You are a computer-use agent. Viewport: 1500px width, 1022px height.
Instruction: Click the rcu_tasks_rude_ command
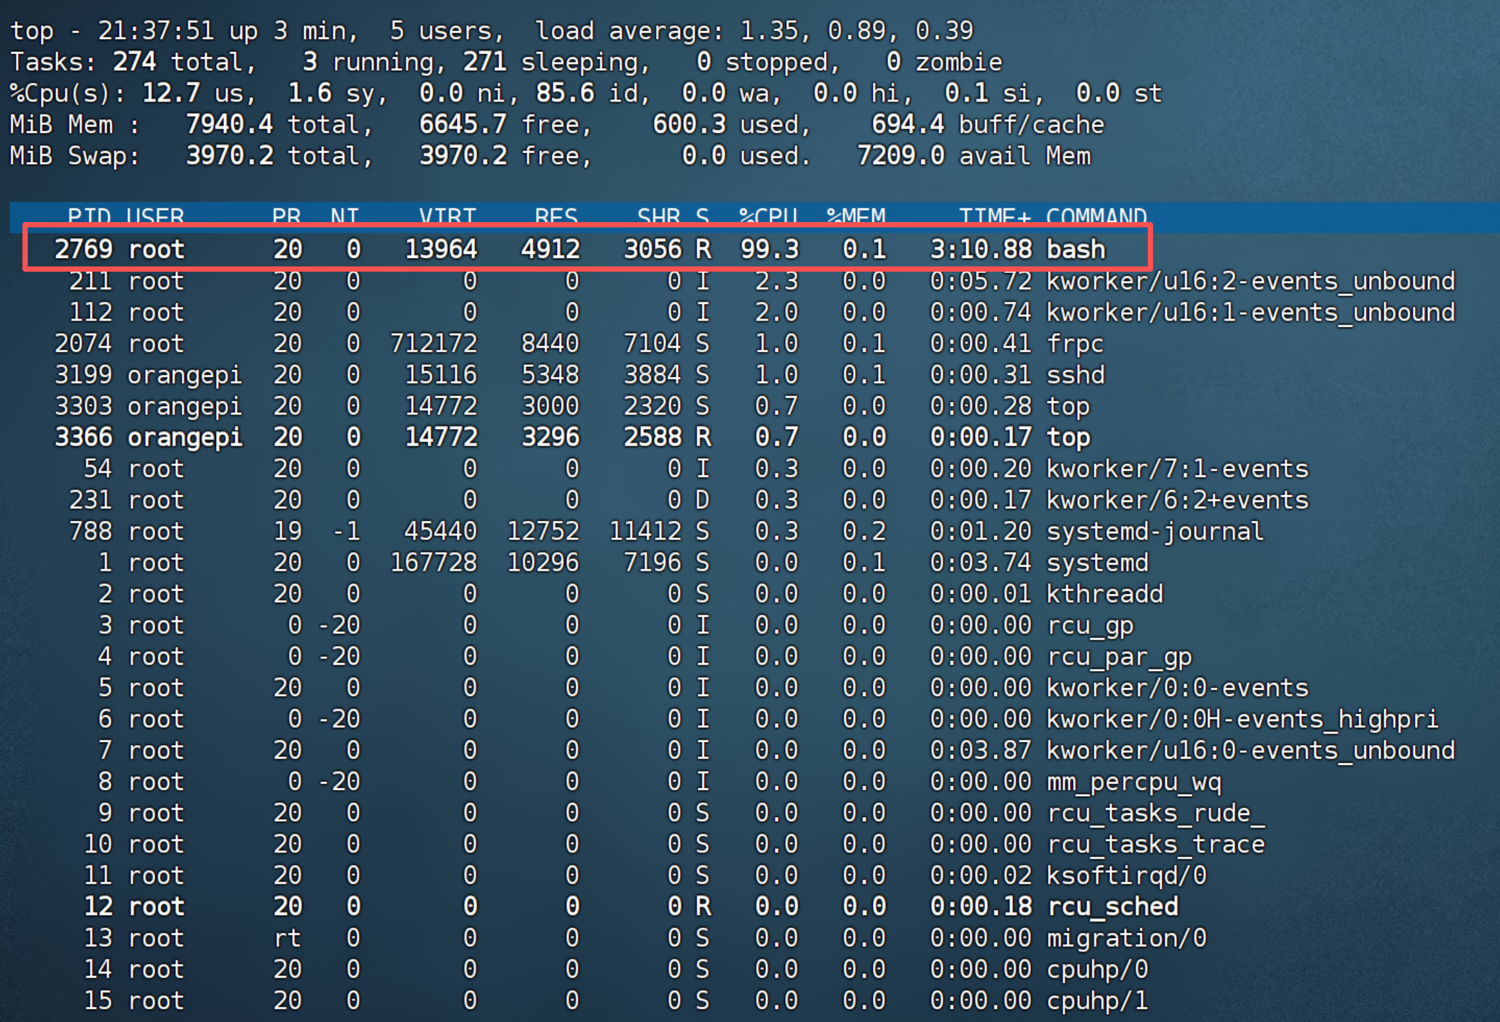(1156, 812)
